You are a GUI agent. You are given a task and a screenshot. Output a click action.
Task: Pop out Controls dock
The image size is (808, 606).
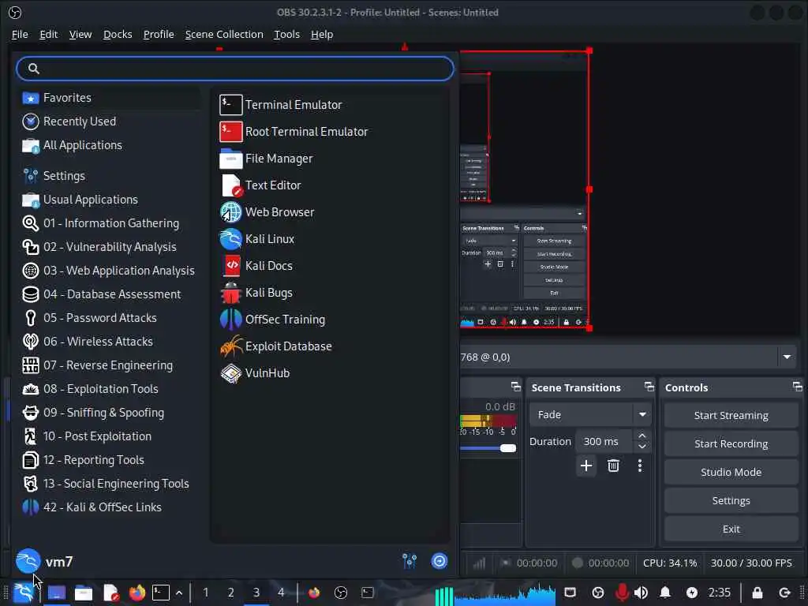click(797, 387)
